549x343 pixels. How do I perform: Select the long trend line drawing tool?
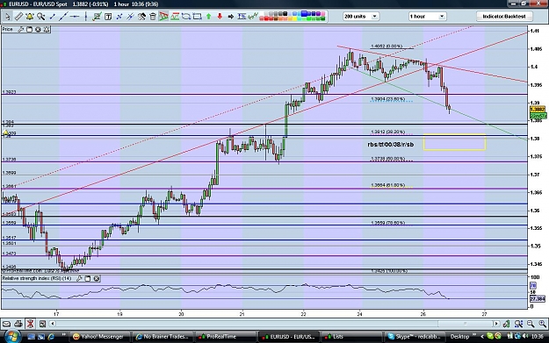pos(63,16)
